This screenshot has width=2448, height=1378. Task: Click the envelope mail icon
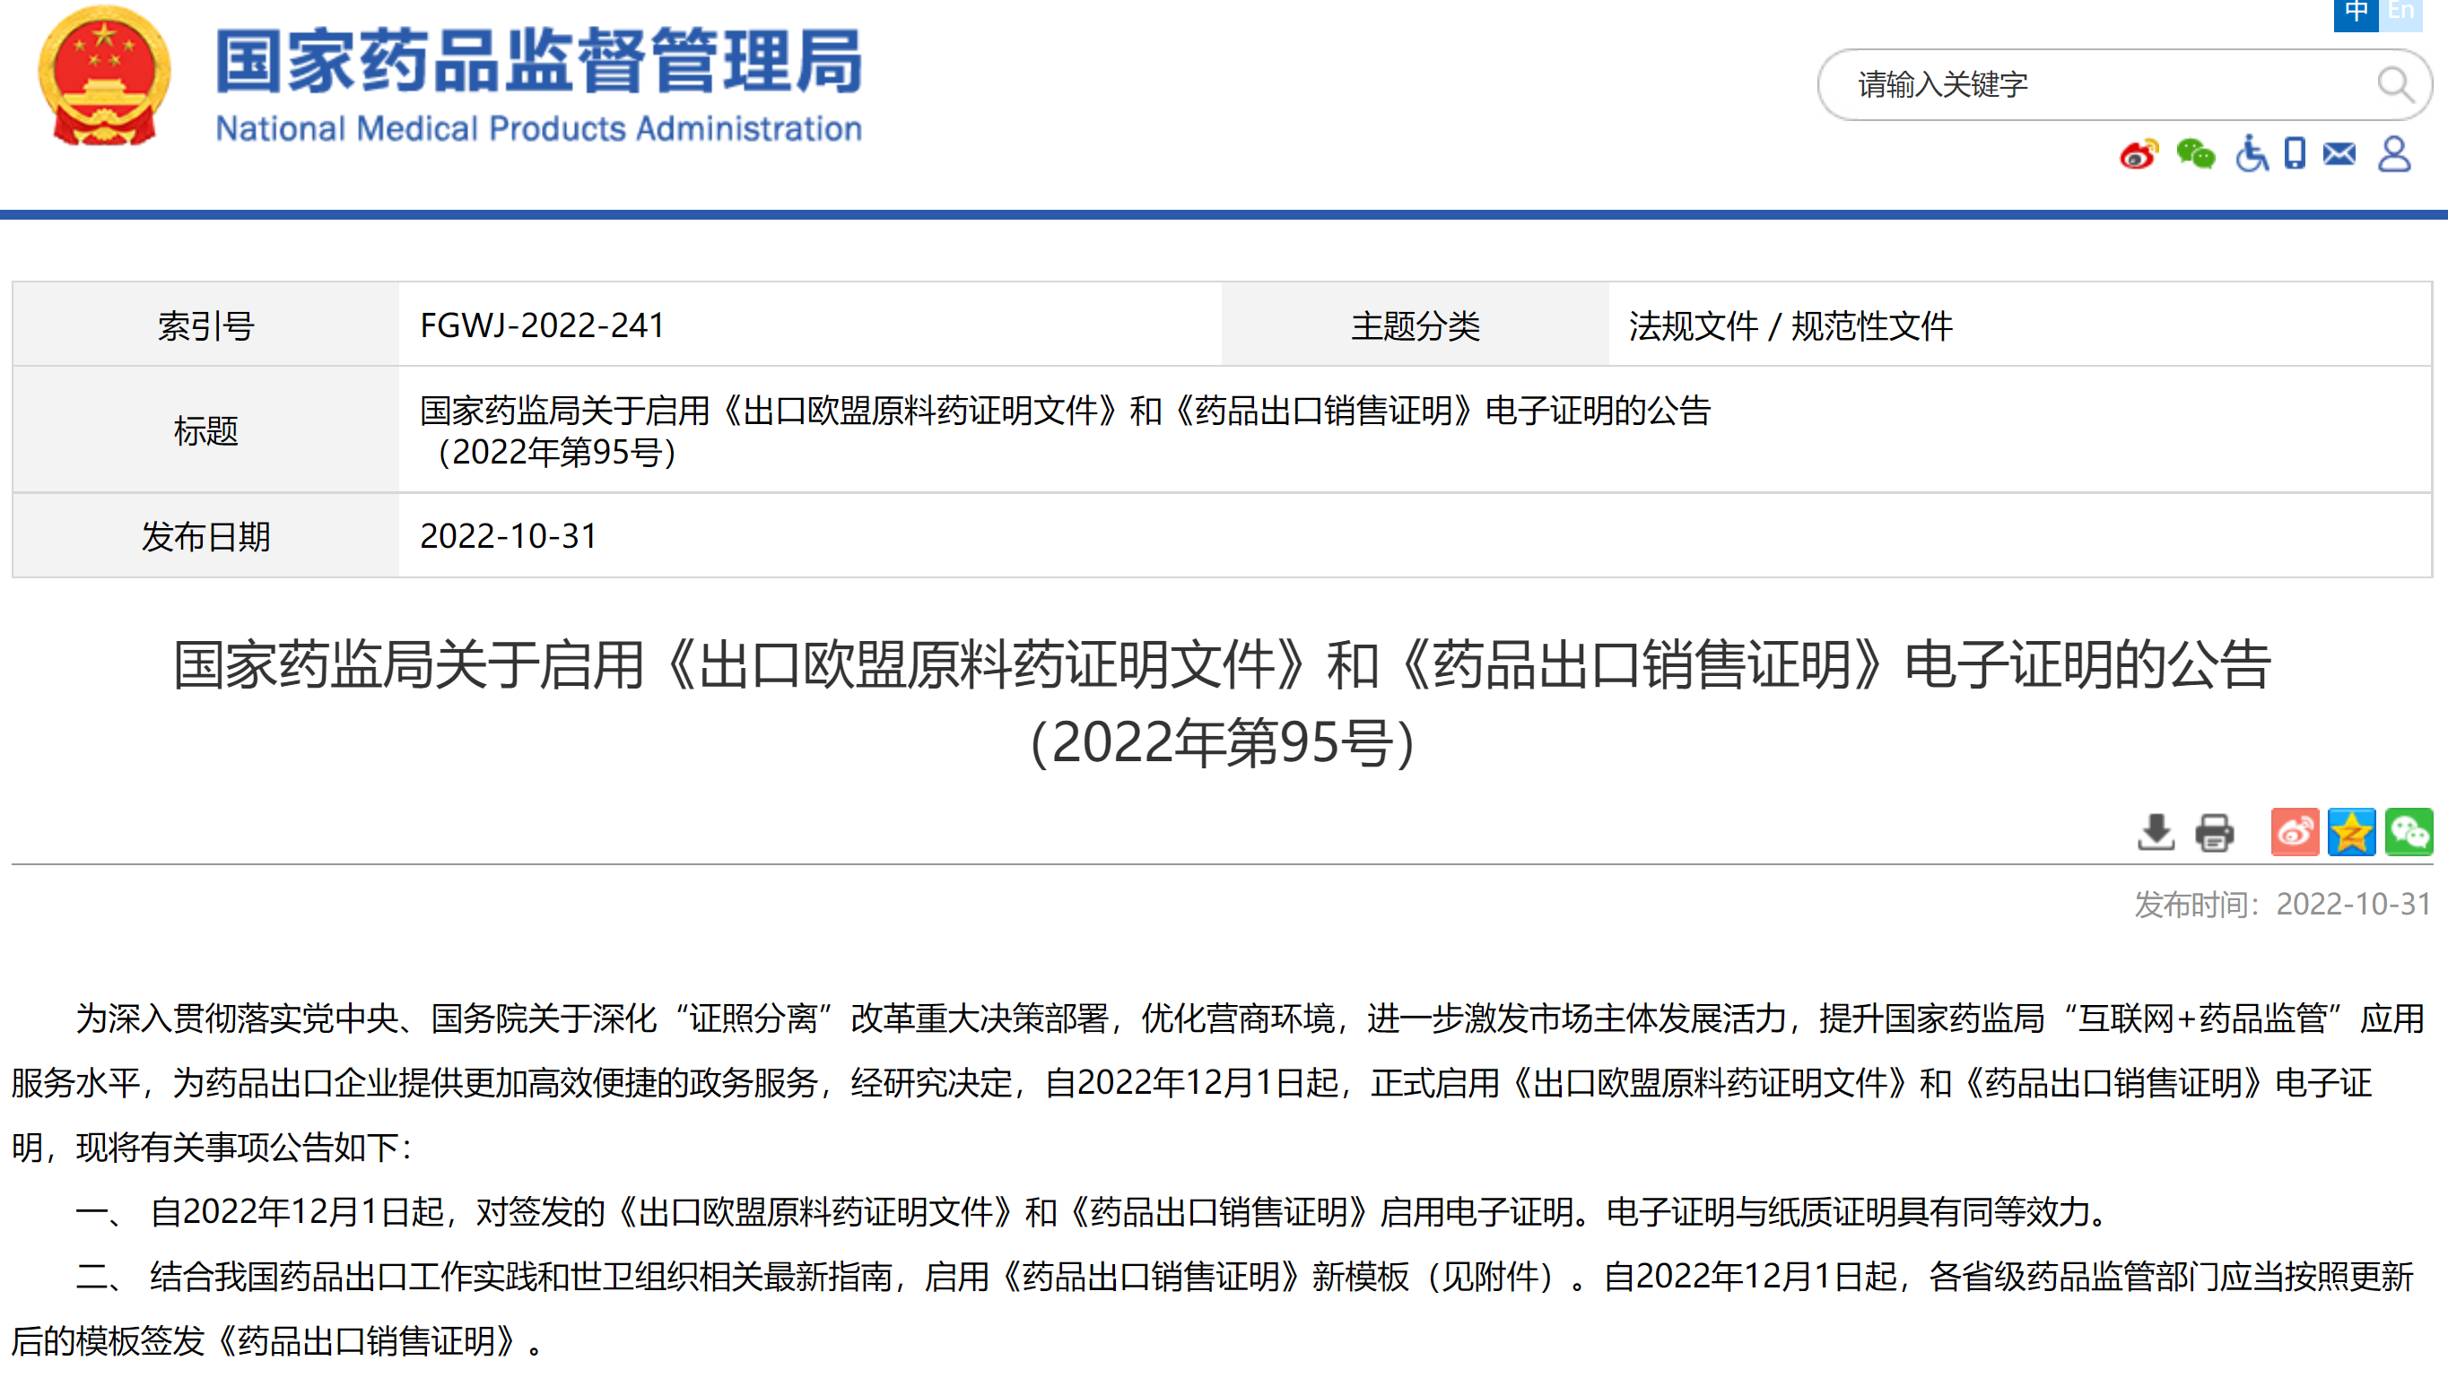point(2339,154)
